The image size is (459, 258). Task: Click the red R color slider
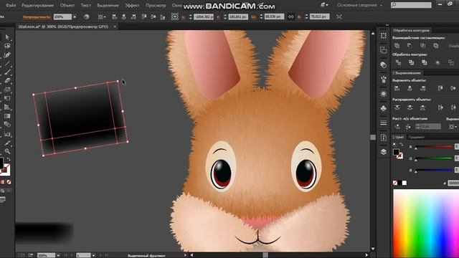point(434,146)
